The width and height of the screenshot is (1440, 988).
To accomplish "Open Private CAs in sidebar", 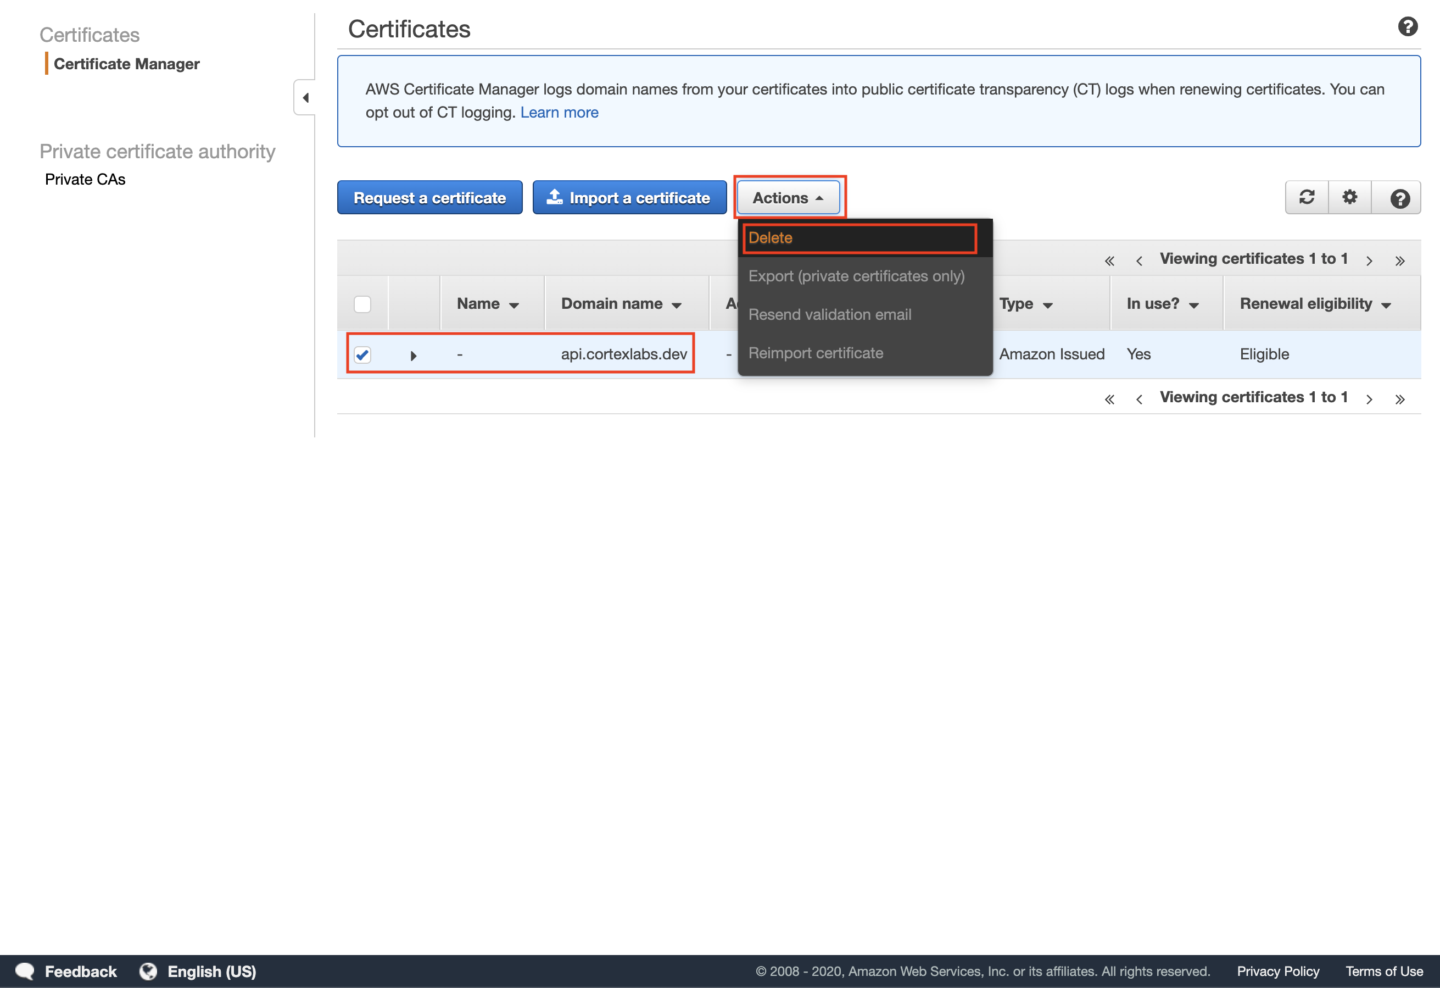I will pyautogui.click(x=85, y=179).
